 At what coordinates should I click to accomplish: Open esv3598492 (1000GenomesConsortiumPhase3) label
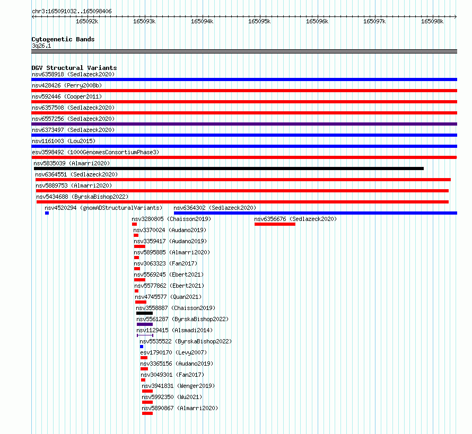coord(95,152)
